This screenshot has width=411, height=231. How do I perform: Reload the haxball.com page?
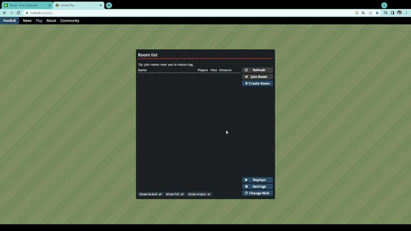coord(18,13)
